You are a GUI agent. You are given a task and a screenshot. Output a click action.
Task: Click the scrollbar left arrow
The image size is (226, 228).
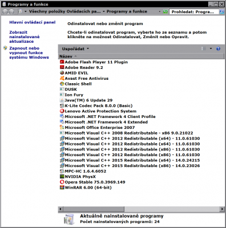pos(60,209)
